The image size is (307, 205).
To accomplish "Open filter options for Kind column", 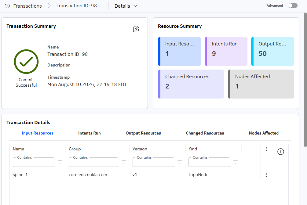I will click(236, 162).
